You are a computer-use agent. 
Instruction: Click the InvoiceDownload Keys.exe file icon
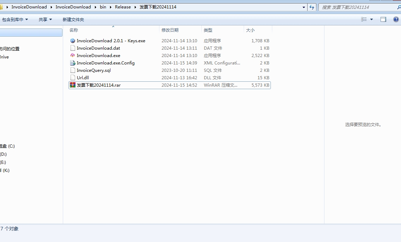(x=73, y=41)
